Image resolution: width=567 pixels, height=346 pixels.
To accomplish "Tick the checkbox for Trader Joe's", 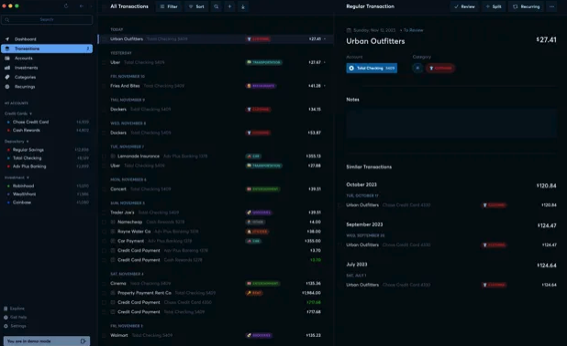I will click(105, 212).
